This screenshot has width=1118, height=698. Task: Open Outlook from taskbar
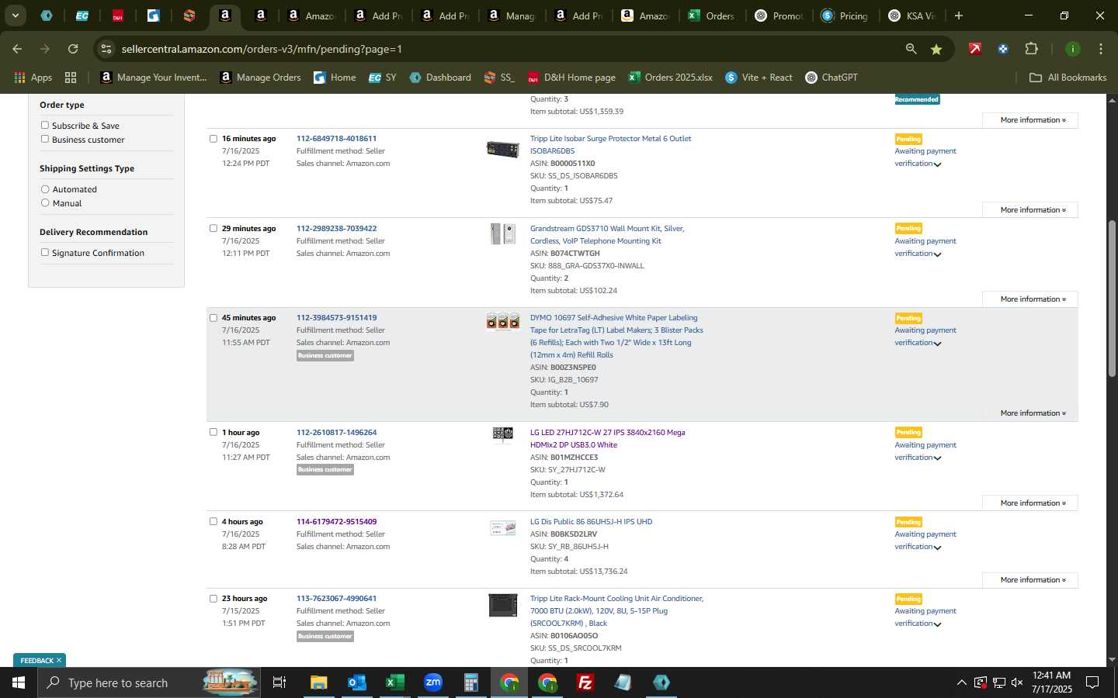[356, 682]
